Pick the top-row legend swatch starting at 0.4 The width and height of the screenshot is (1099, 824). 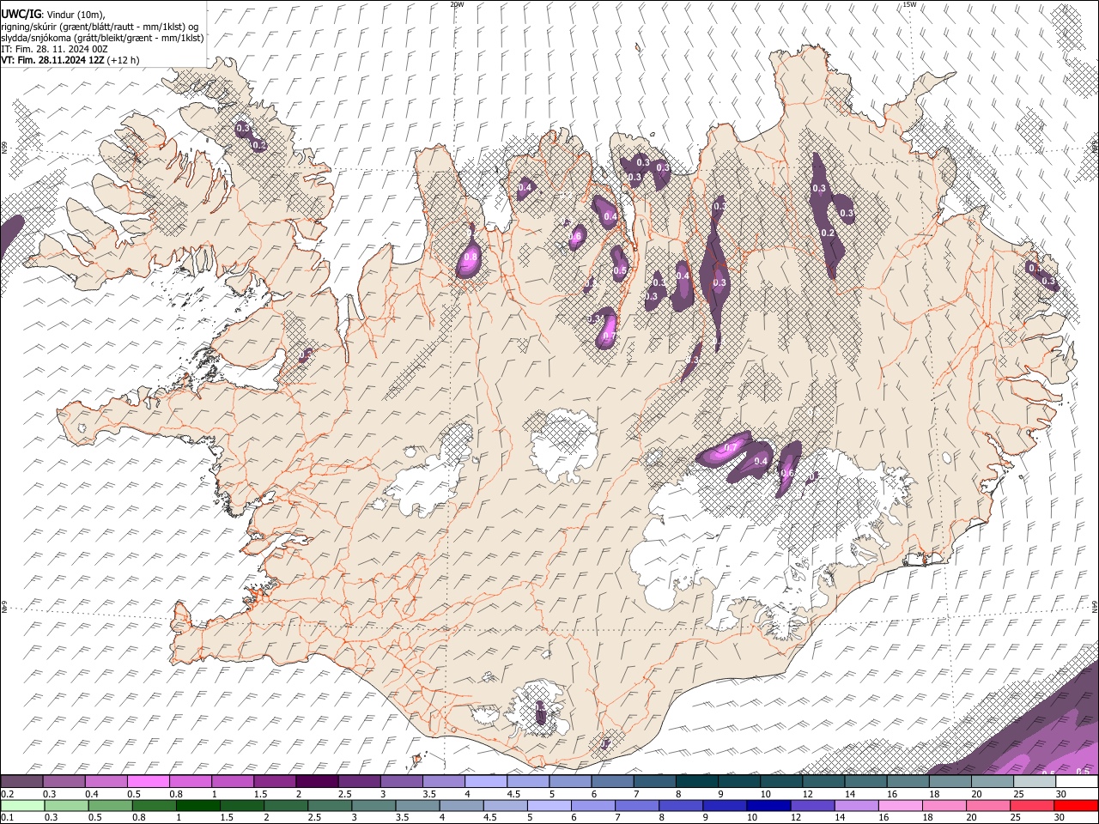point(106,781)
